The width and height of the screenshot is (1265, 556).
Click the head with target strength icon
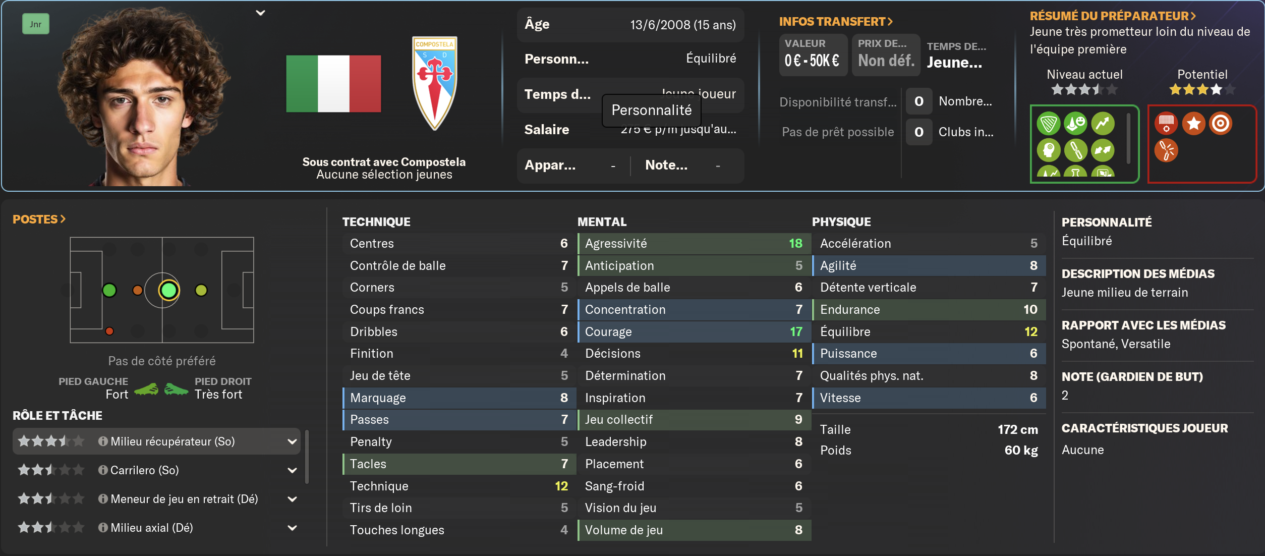click(1048, 150)
